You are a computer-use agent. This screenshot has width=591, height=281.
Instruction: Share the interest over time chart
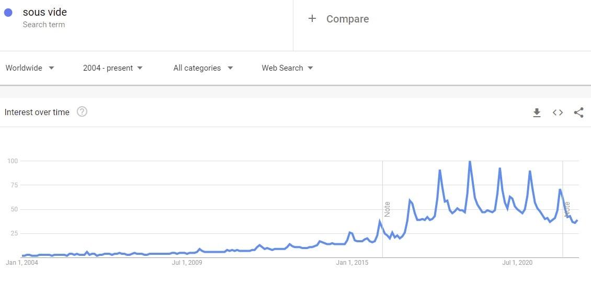click(x=578, y=113)
